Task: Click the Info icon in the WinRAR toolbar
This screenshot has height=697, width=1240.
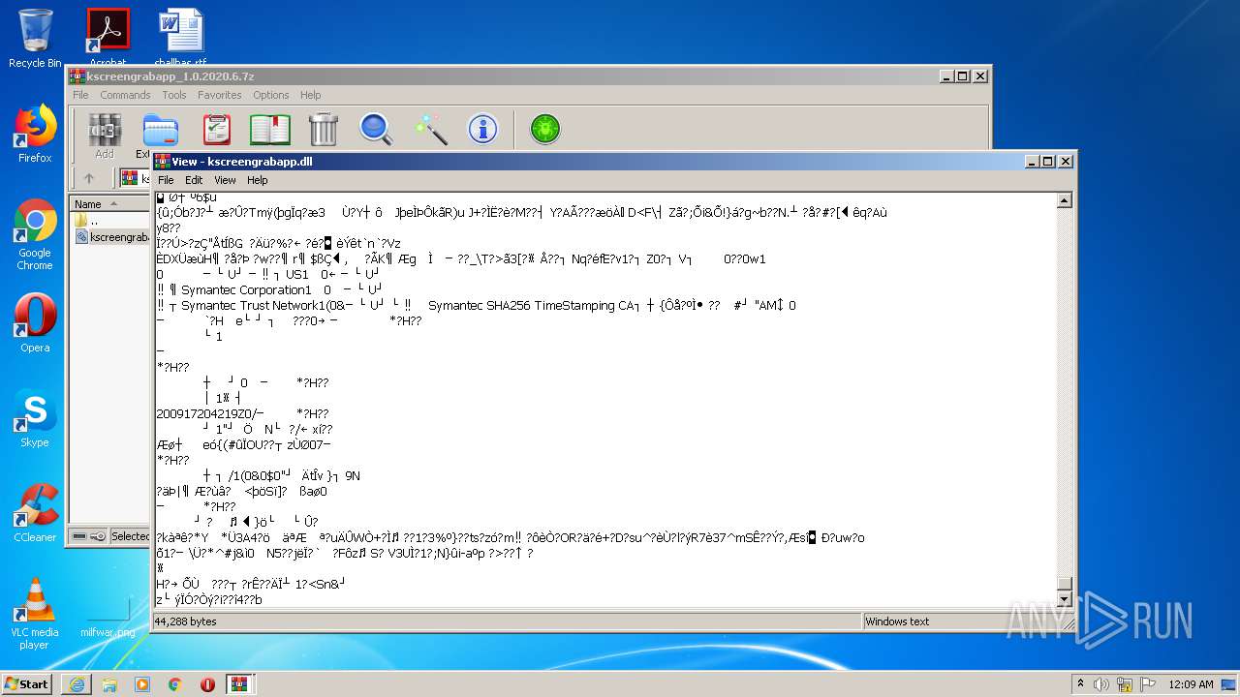Action: point(482,129)
